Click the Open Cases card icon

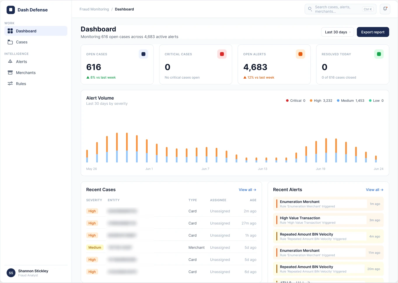coord(143,54)
